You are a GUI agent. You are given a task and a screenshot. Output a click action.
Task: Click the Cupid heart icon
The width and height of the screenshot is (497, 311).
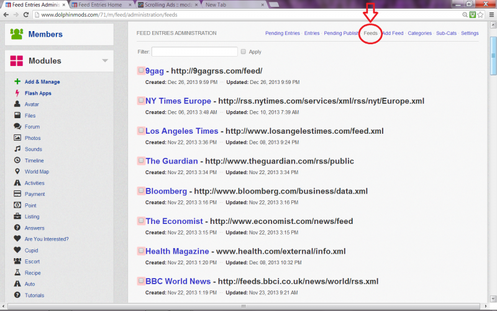pyautogui.click(x=17, y=250)
